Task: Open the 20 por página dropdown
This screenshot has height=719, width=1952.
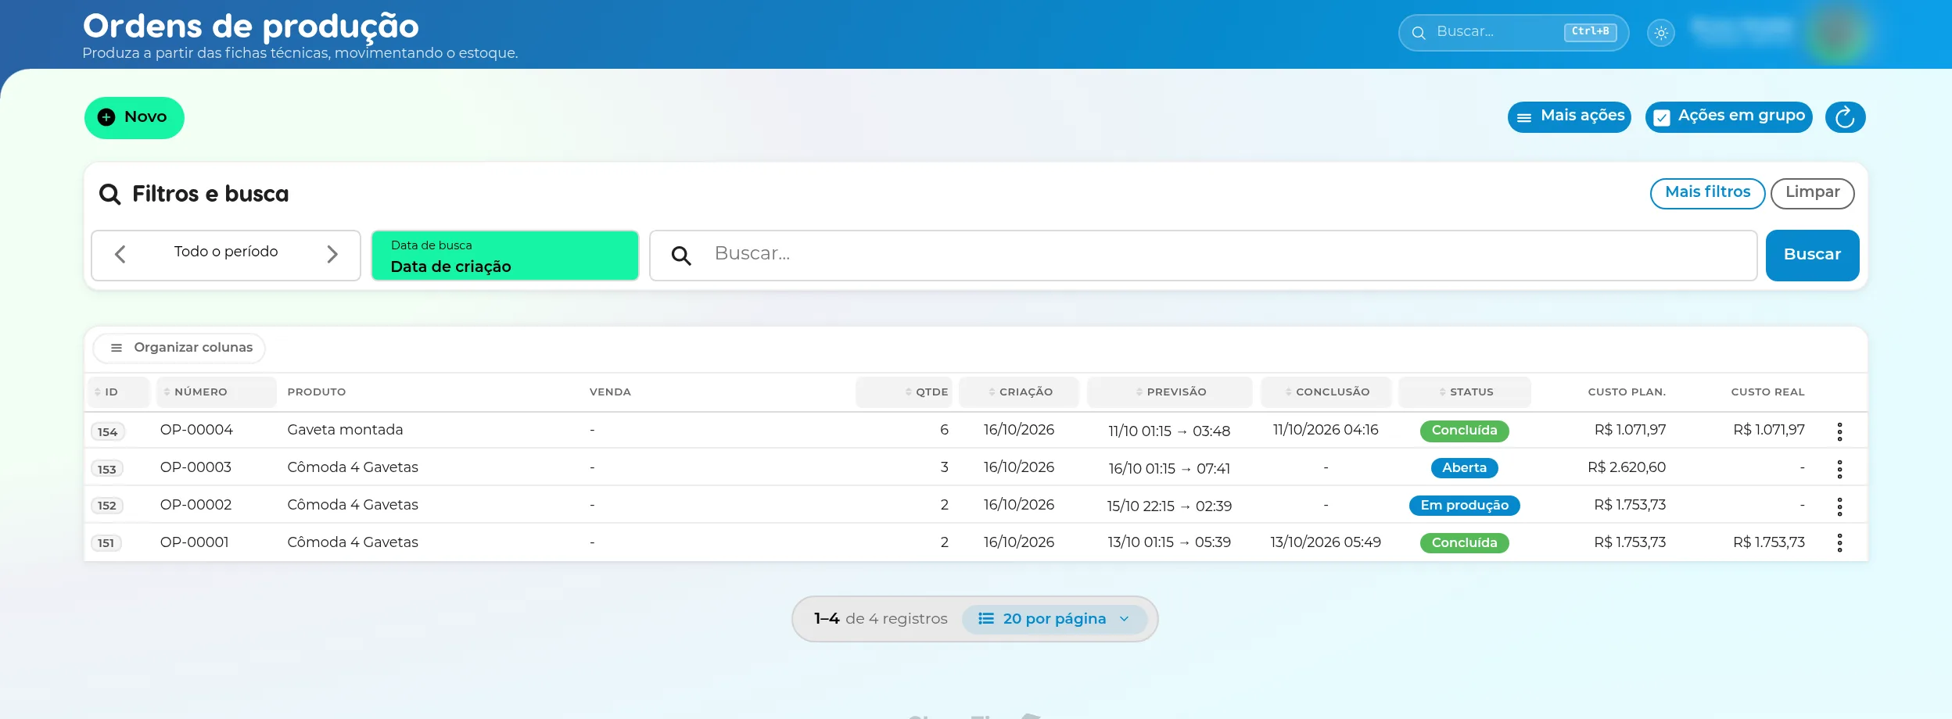Action: coord(1054,619)
